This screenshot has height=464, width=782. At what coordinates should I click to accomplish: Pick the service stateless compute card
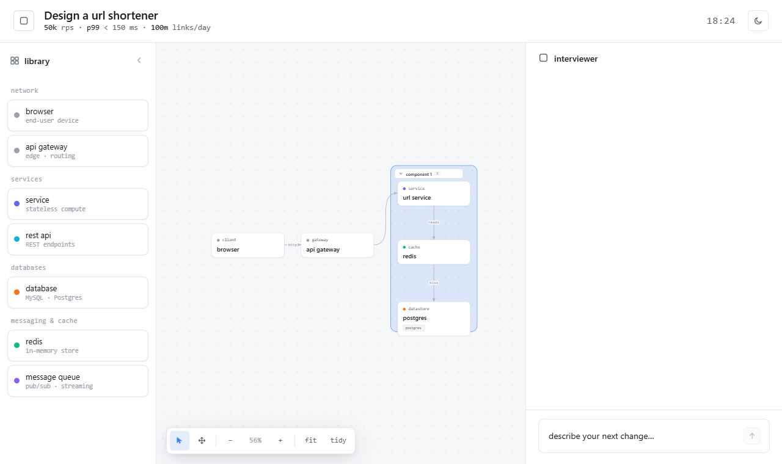coord(78,204)
